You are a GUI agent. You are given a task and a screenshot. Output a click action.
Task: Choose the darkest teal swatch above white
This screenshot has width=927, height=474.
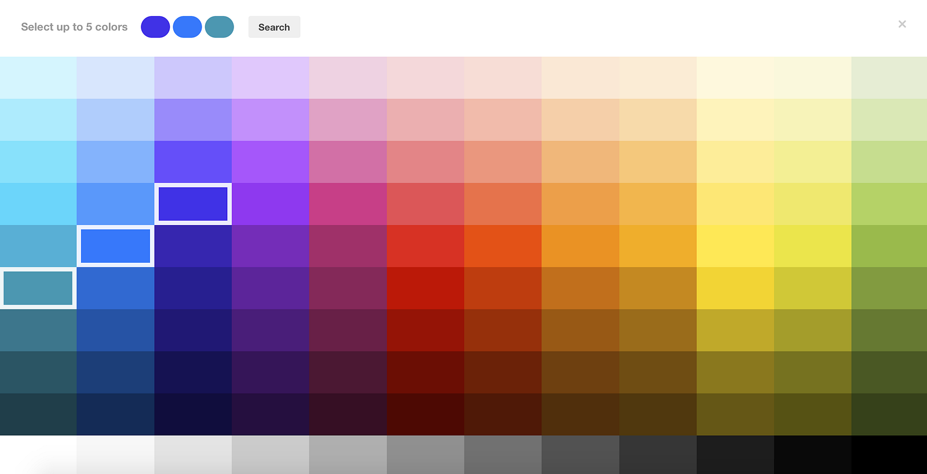pos(38,414)
